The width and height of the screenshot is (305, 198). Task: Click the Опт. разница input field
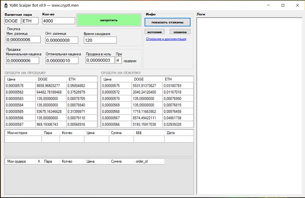61,40
